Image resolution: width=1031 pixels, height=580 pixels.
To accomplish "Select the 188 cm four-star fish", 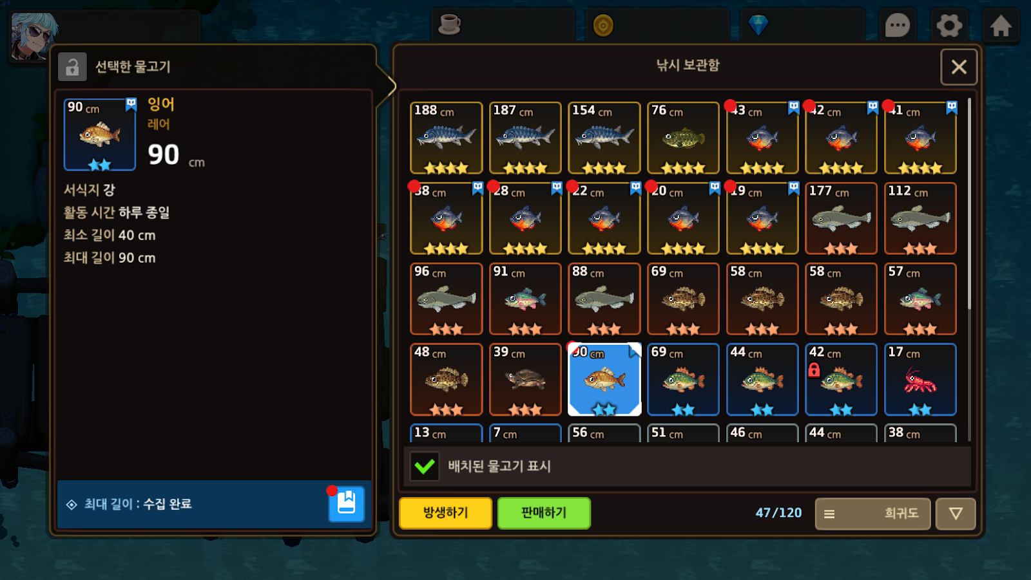I will (446, 138).
